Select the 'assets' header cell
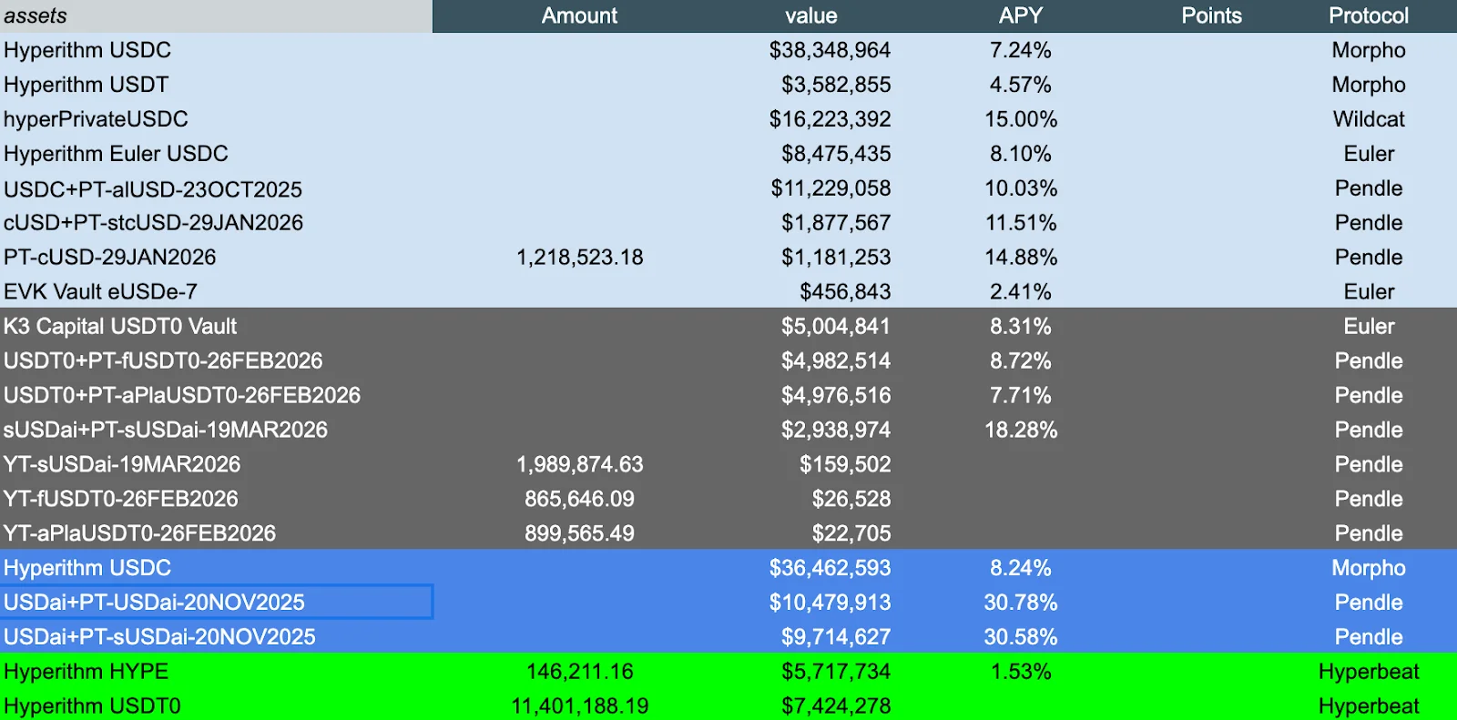The image size is (1457, 720). (36, 16)
